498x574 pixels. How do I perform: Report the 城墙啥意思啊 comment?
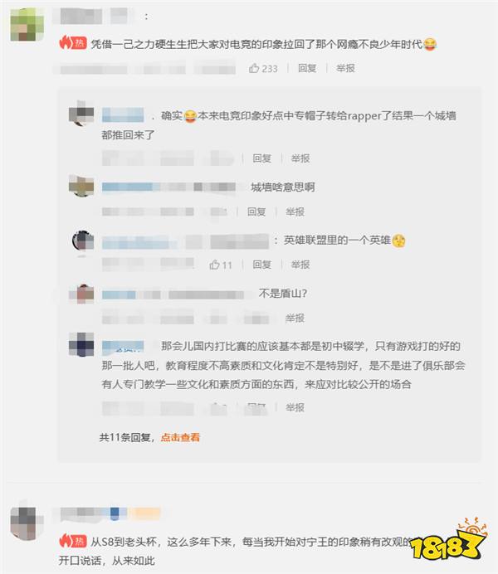(x=295, y=212)
